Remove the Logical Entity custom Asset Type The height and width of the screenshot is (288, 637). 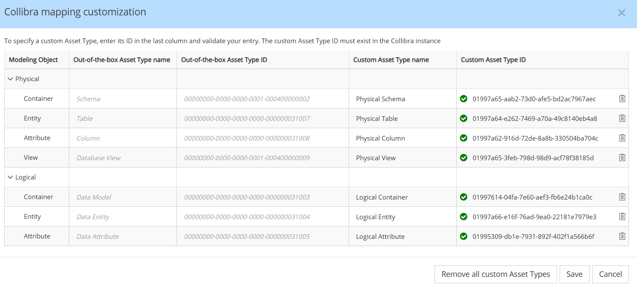[x=622, y=216]
